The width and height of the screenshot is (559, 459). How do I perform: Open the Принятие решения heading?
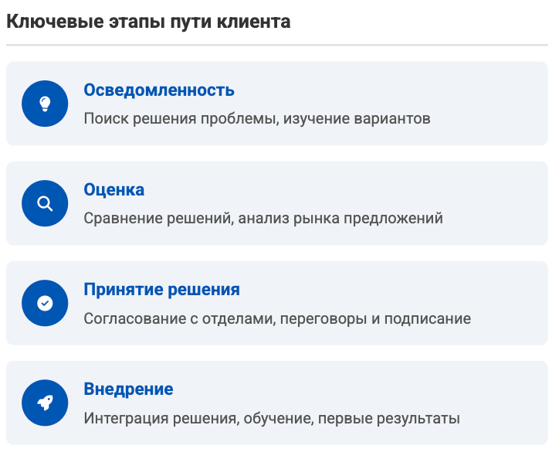[162, 290]
